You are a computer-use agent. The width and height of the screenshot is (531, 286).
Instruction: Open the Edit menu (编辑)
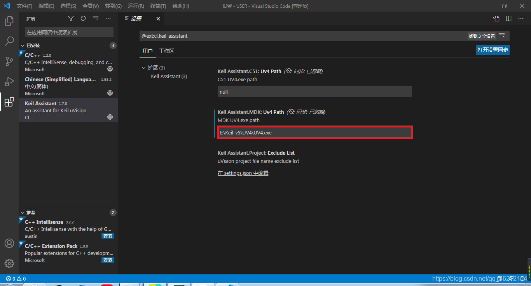pos(46,6)
